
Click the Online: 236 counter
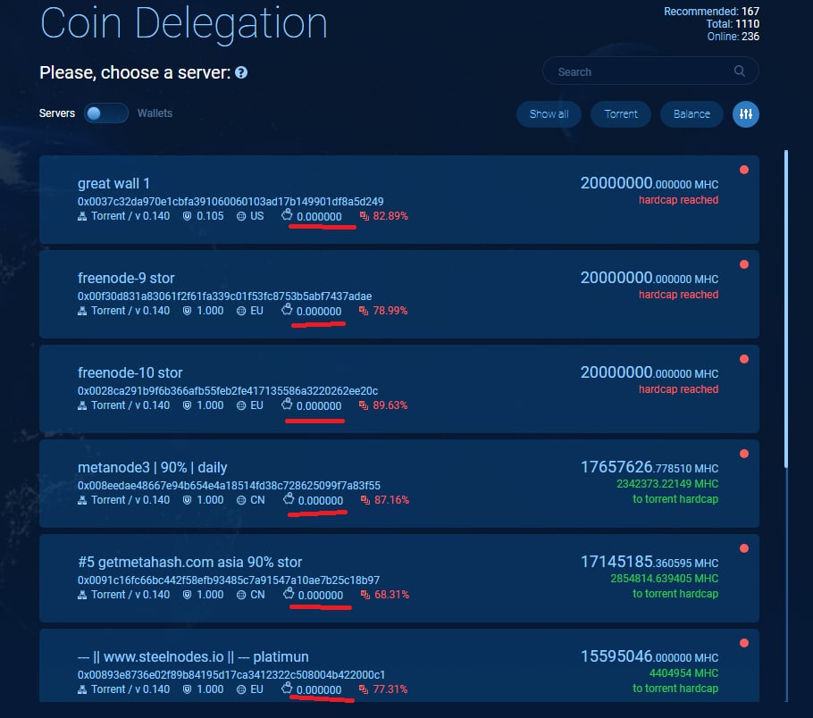[x=733, y=37]
